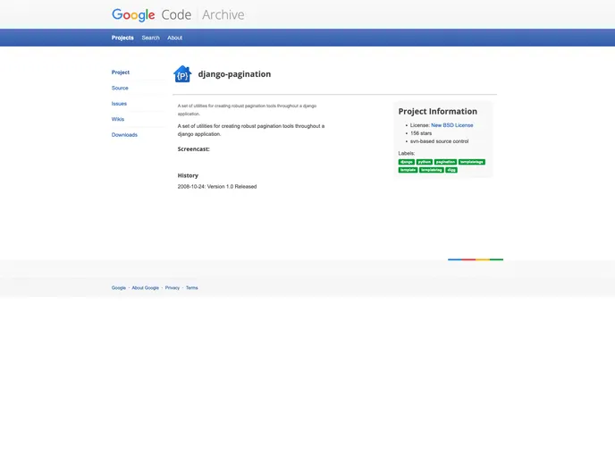Image resolution: width=615 pixels, height=458 pixels.
Task: Click the digg label tag
Action: click(451, 170)
